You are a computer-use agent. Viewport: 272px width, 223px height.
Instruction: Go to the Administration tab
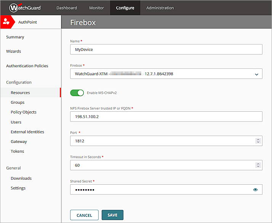(160, 8)
